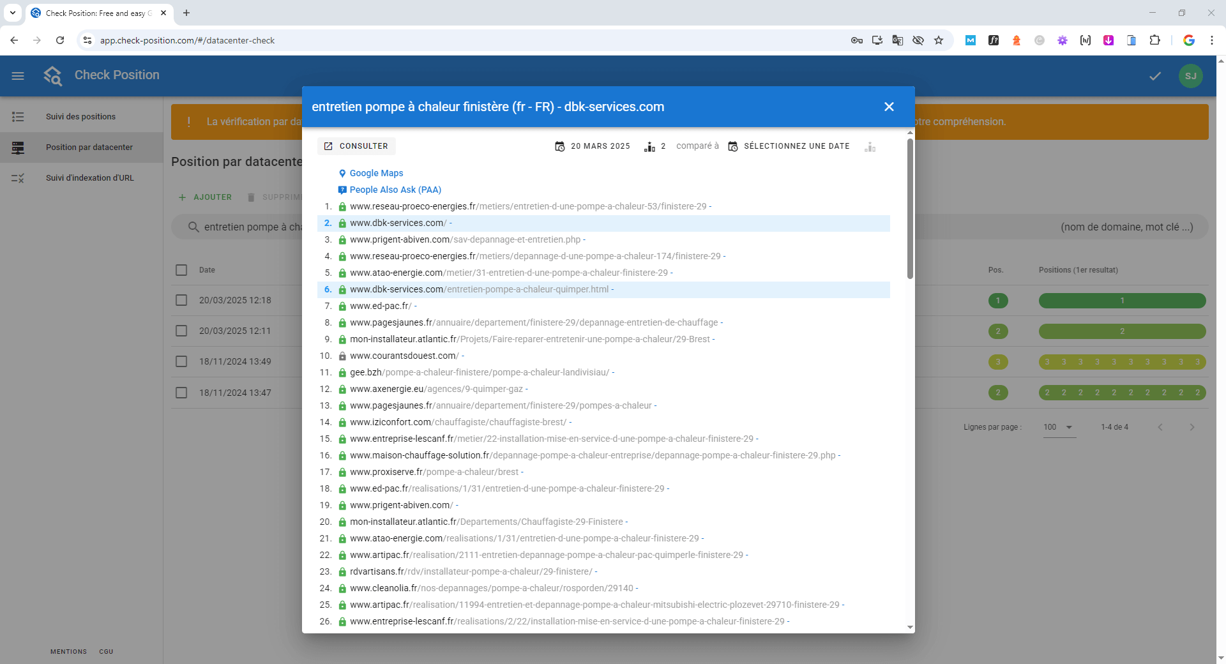This screenshot has width=1226, height=664.
Task: Open result 14 iziconfort.com chauffagiste-brest link
Action: coord(458,422)
